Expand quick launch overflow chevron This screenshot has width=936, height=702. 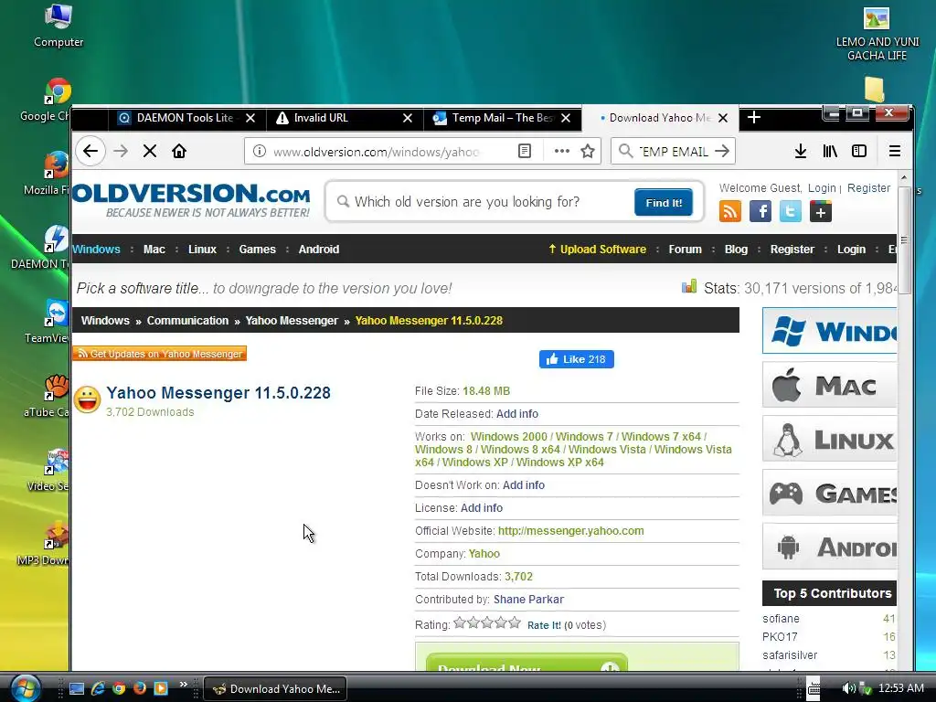point(183,684)
